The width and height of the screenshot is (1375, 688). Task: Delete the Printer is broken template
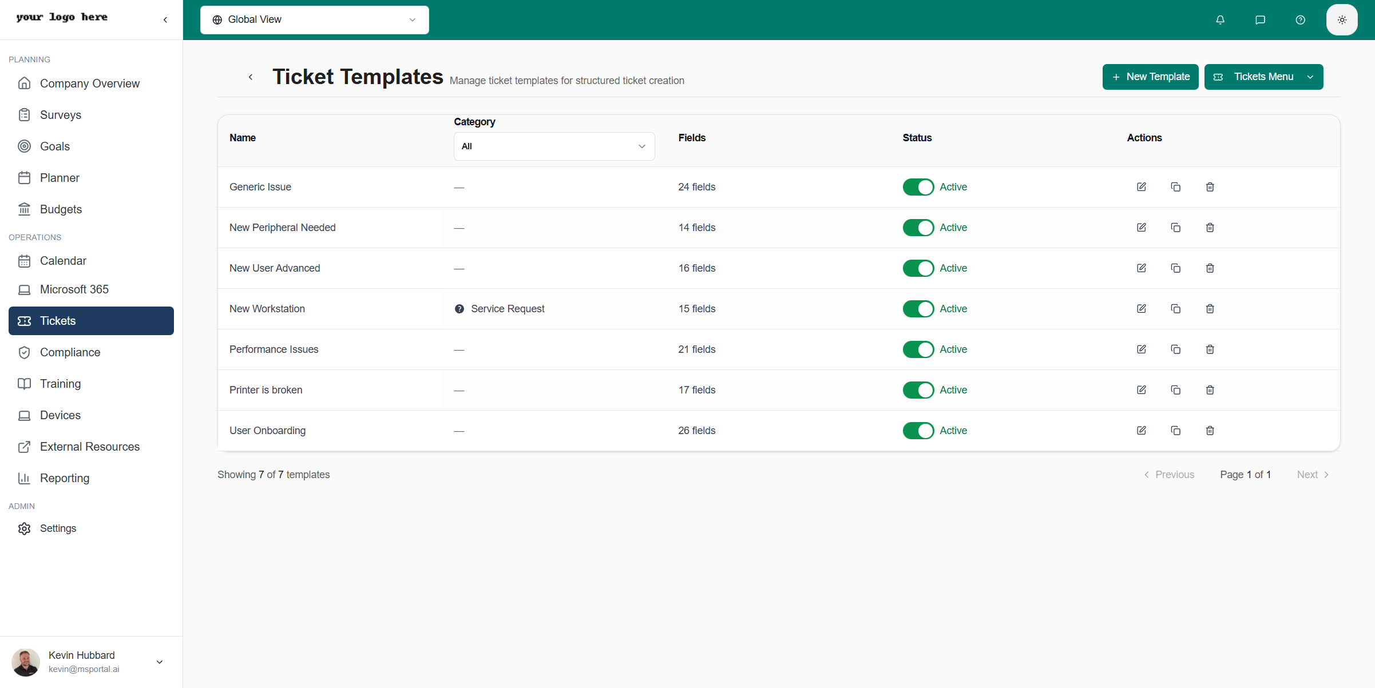tap(1210, 389)
